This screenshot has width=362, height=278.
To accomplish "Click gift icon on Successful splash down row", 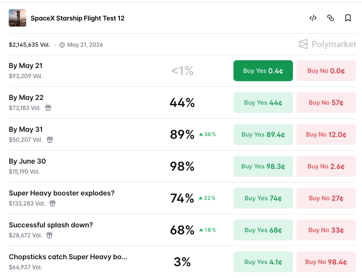I will pyautogui.click(x=49, y=235).
